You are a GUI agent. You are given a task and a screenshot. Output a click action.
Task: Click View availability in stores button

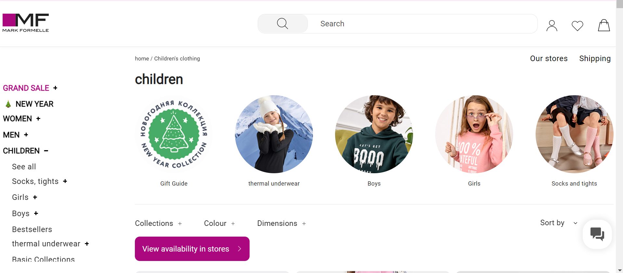click(x=192, y=249)
